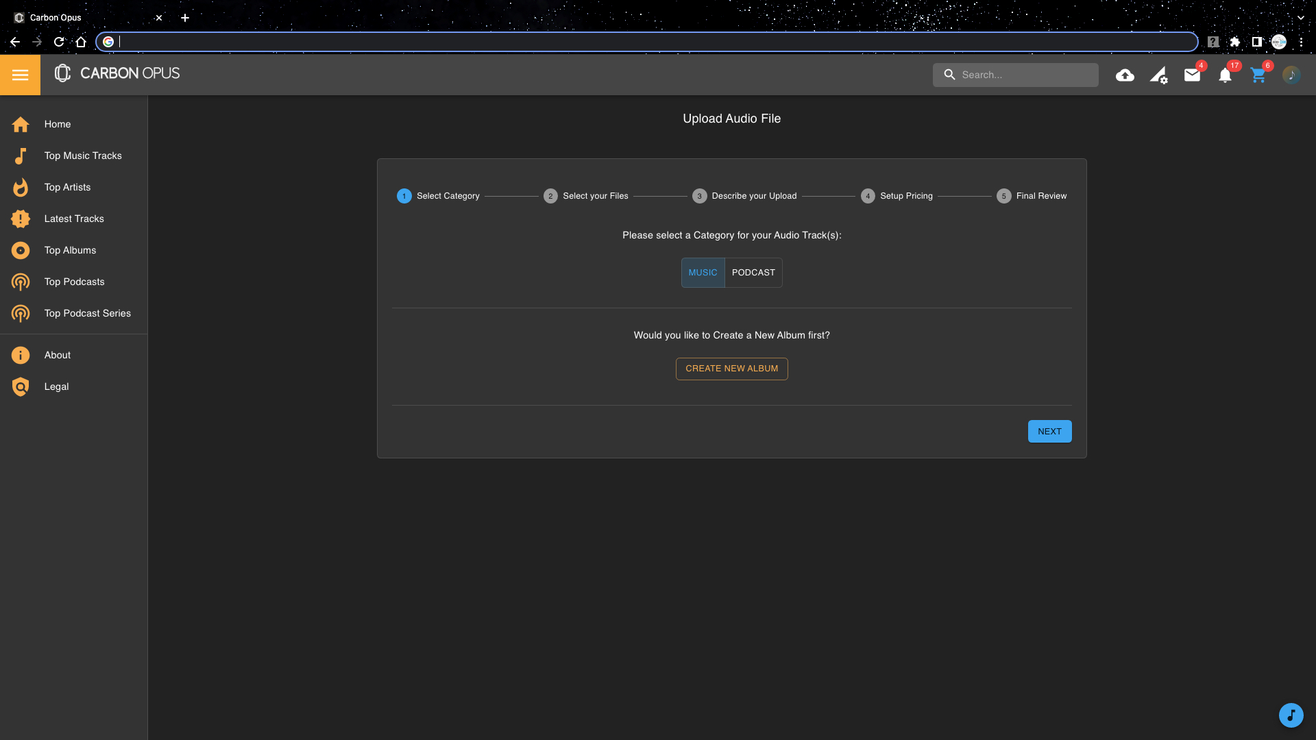Viewport: 1316px width, 740px height.
Task: Open Top Podcast Series in sidebar
Action: coord(87,313)
